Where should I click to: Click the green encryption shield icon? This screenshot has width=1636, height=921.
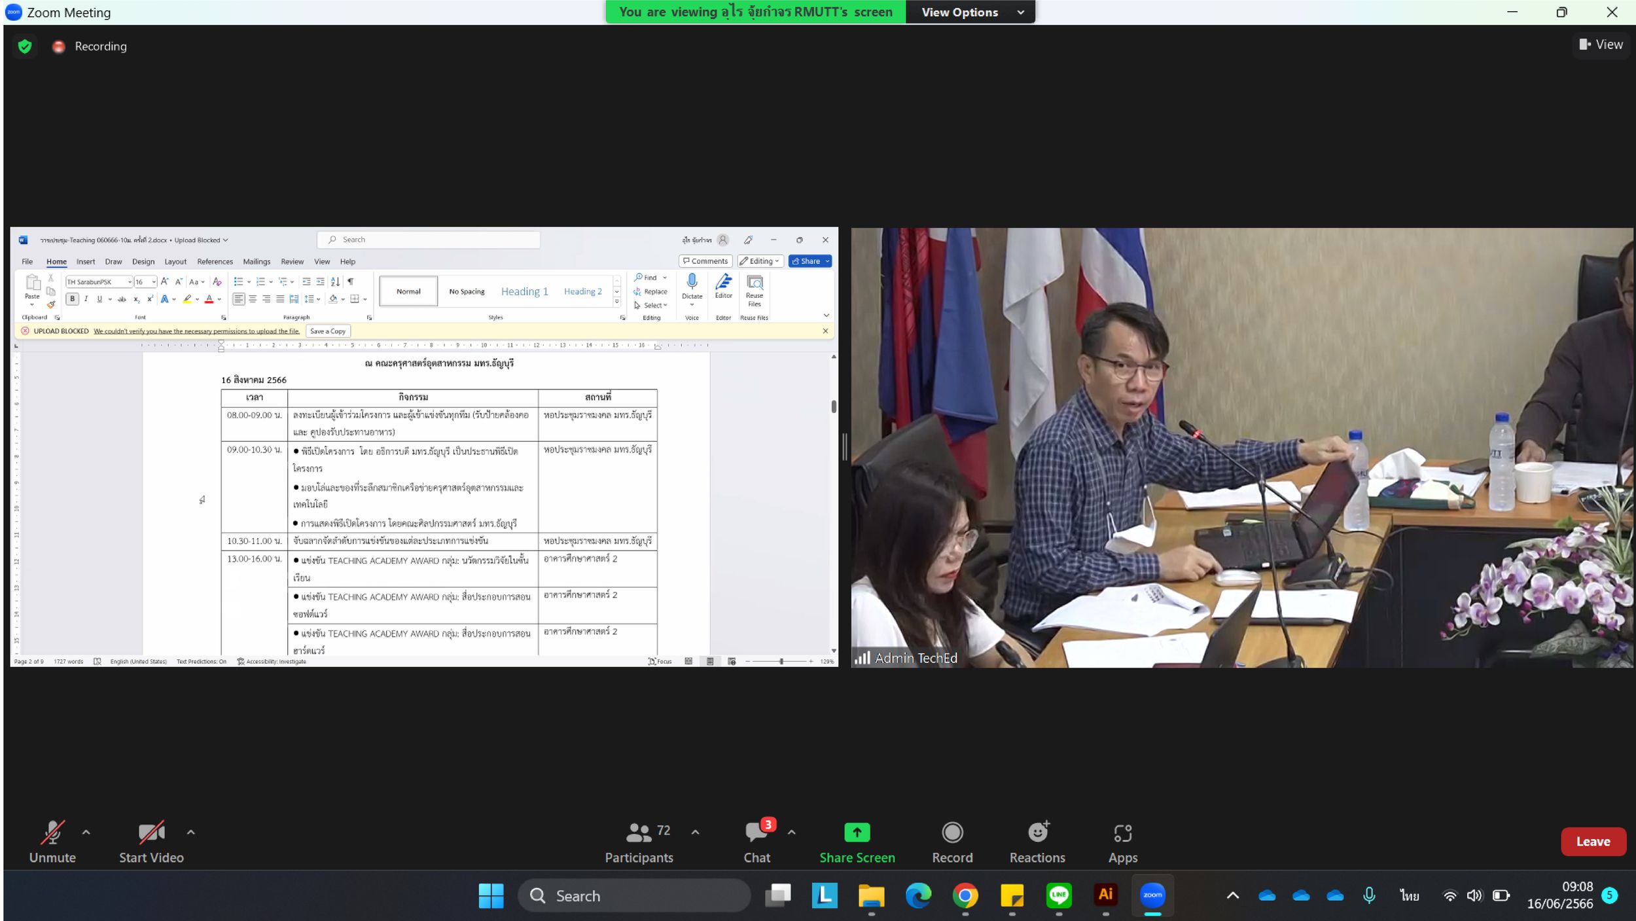[x=25, y=46]
